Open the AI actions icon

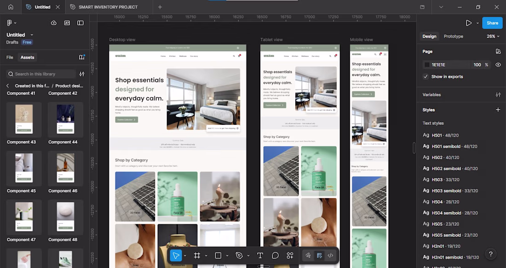click(67, 23)
